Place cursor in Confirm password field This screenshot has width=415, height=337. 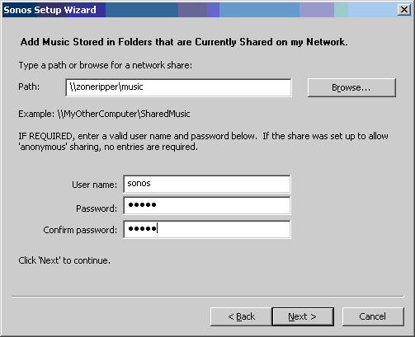(x=207, y=229)
